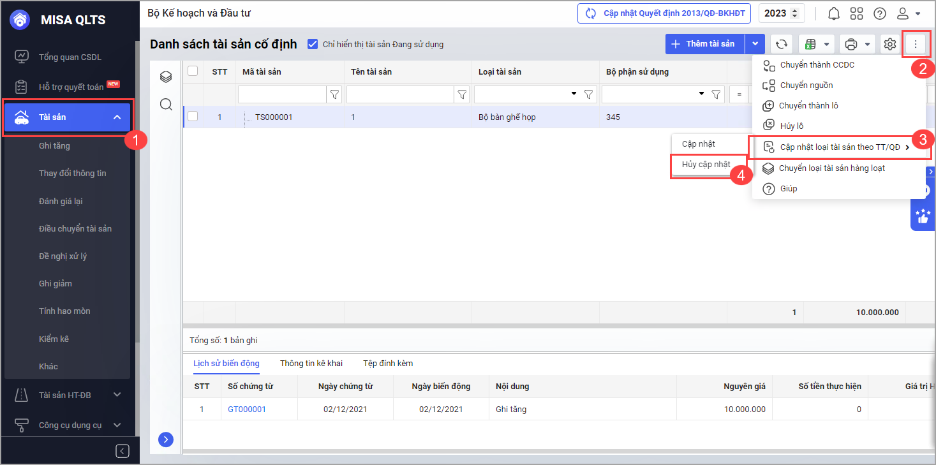The height and width of the screenshot is (465, 936).
Task: Check the select-all header checkbox
Action: click(193, 71)
